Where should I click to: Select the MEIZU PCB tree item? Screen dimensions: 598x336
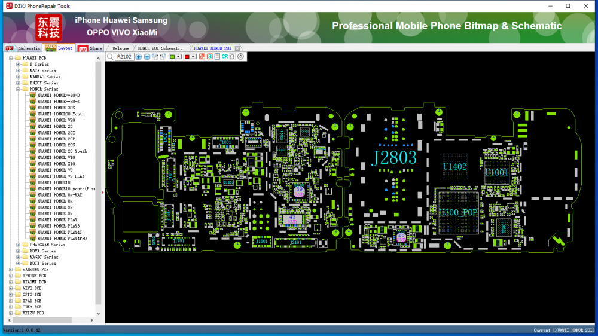tap(33, 313)
